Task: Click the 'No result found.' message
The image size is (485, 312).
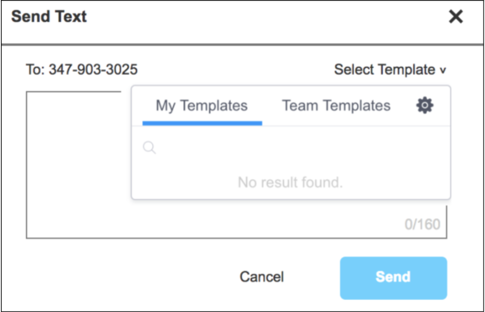Action: [290, 183]
